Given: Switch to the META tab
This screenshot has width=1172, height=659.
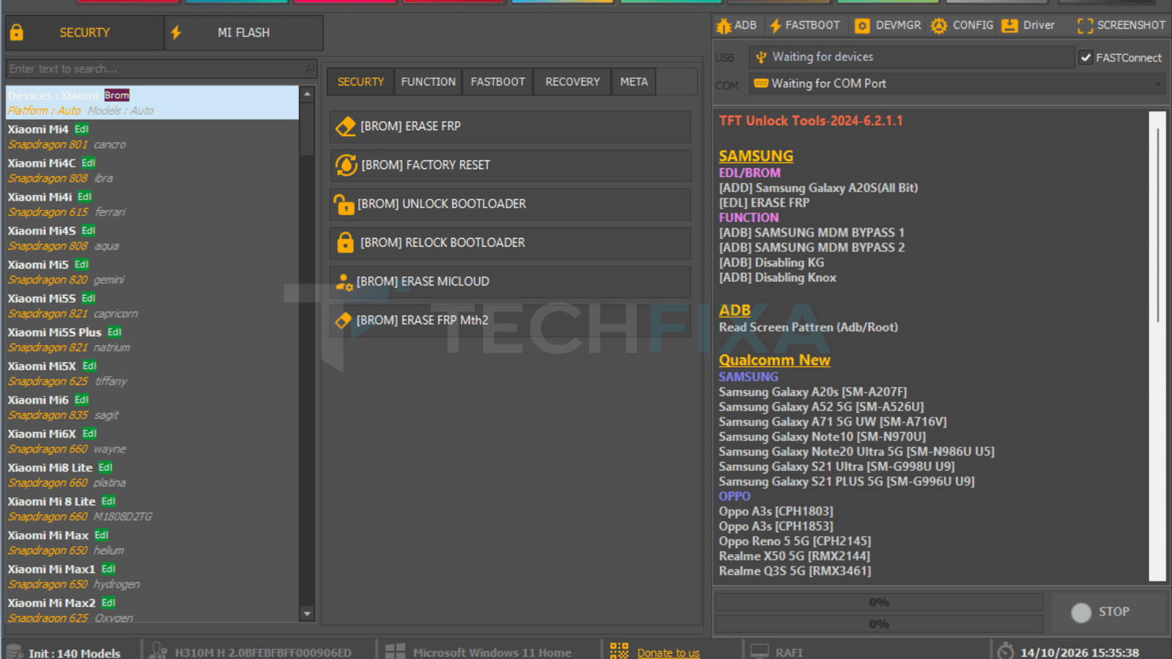Looking at the screenshot, I should [634, 82].
